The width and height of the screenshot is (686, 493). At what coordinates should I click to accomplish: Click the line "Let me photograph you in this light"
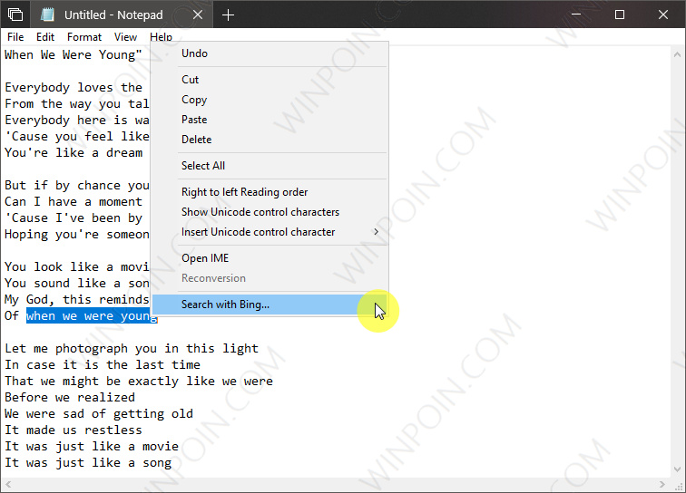(132, 348)
